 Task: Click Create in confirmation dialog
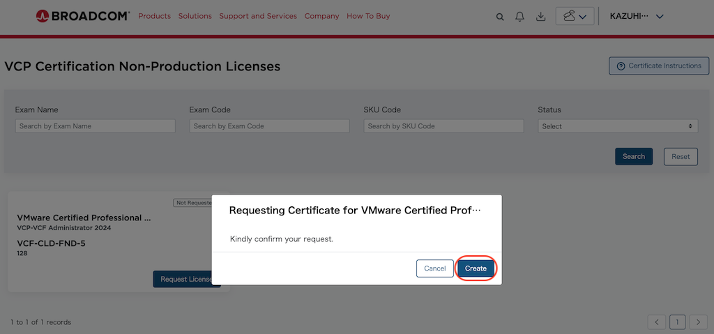tap(476, 268)
